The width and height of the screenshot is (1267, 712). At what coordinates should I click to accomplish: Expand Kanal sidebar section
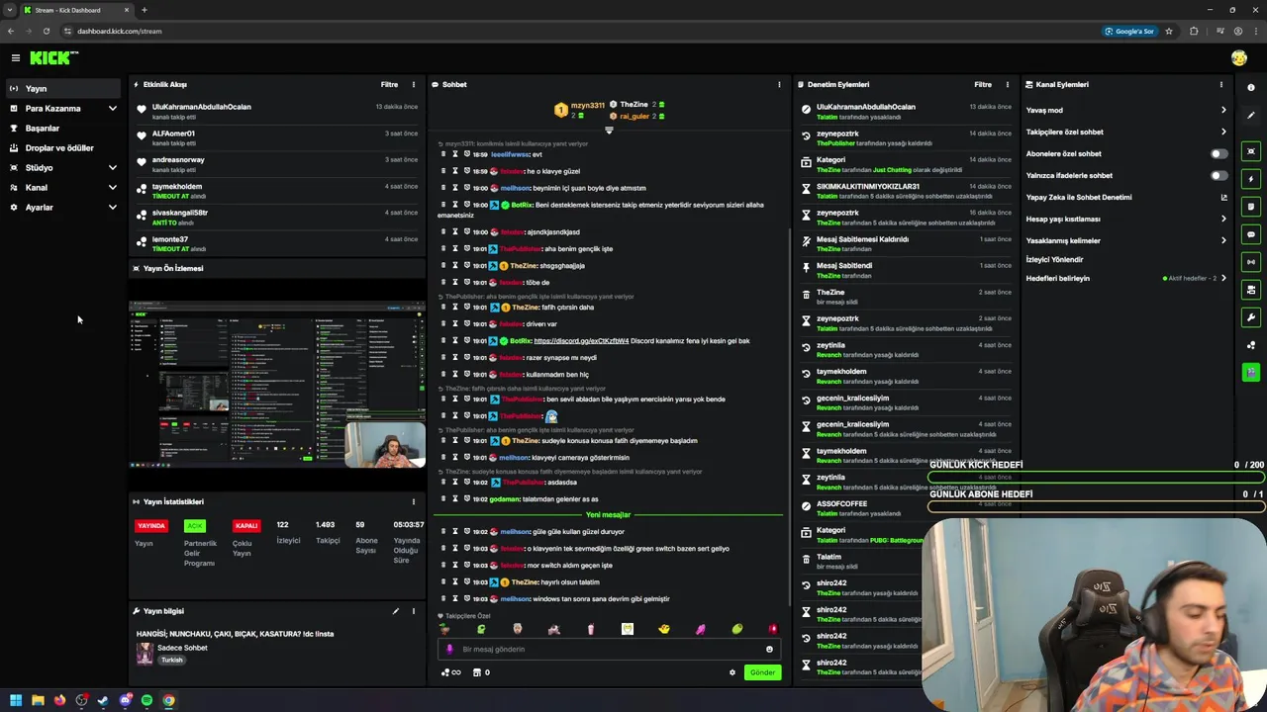[x=63, y=188]
